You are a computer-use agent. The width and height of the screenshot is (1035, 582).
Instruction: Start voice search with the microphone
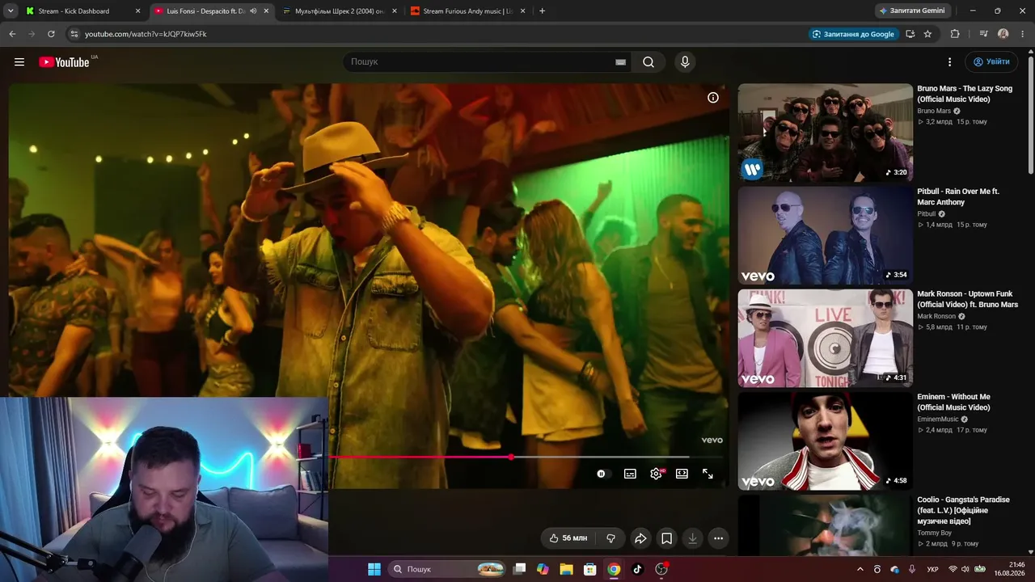point(685,62)
